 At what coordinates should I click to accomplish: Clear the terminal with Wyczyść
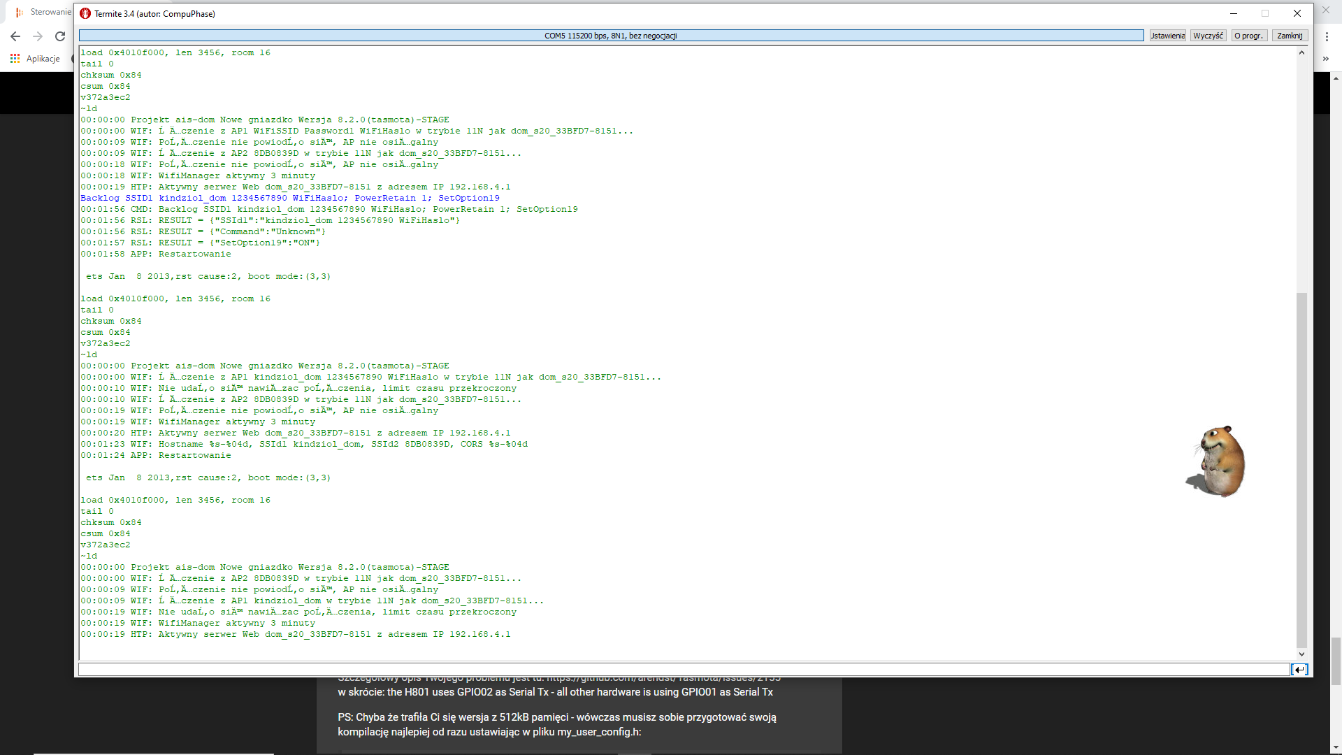tap(1208, 36)
